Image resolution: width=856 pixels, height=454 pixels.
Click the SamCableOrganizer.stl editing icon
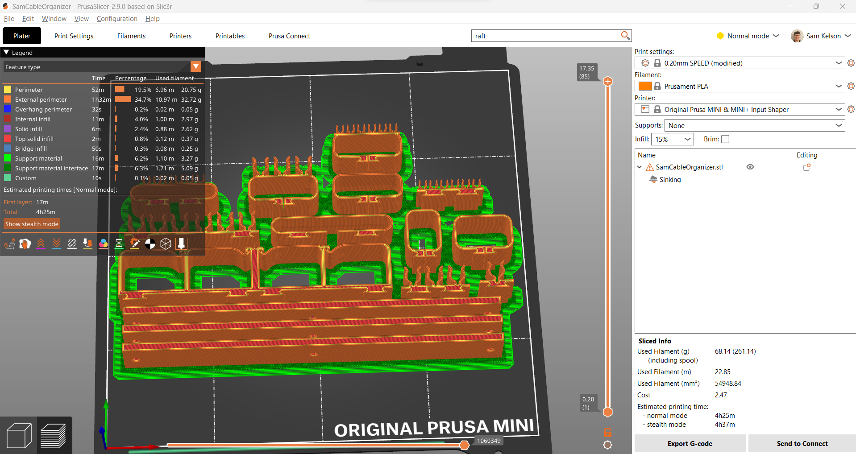[807, 167]
